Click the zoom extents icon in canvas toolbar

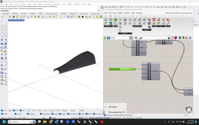point(131,38)
